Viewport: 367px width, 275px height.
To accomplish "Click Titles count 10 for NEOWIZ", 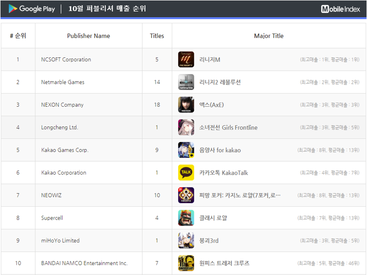I will [x=157, y=195].
